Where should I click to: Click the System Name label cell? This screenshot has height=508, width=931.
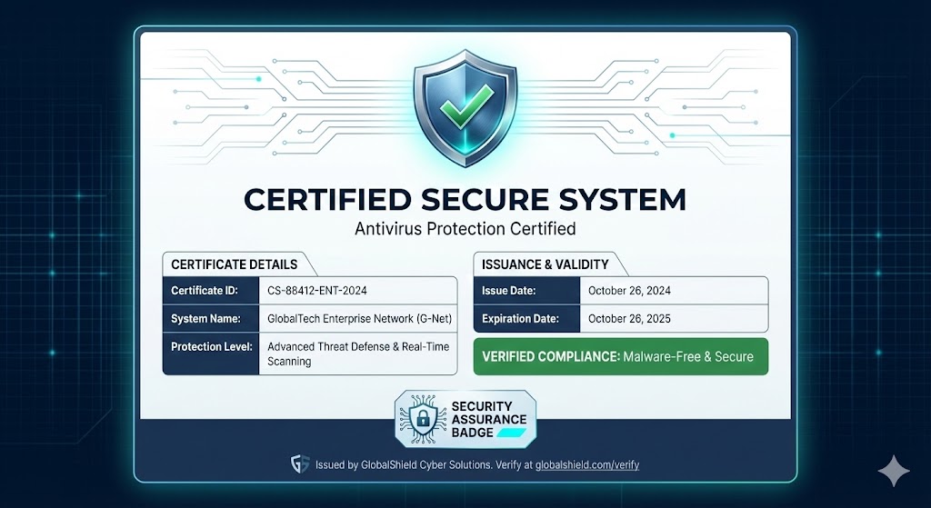coord(211,319)
